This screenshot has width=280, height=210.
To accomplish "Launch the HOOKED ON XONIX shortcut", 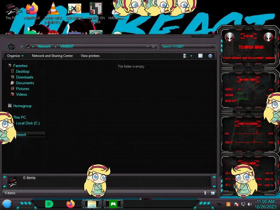I will [x=96, y=13].
